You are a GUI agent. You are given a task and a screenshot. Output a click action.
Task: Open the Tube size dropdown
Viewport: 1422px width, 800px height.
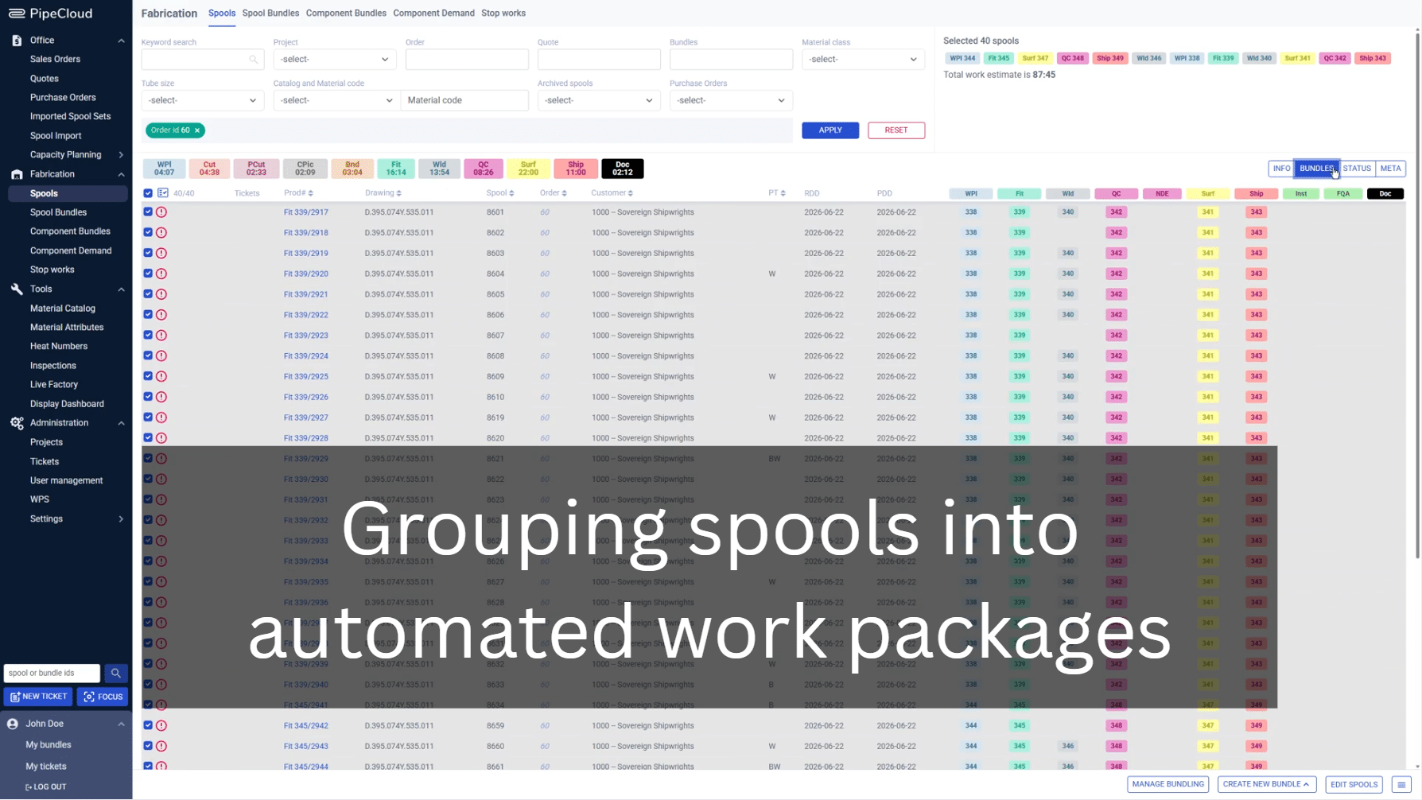(203, 100)
